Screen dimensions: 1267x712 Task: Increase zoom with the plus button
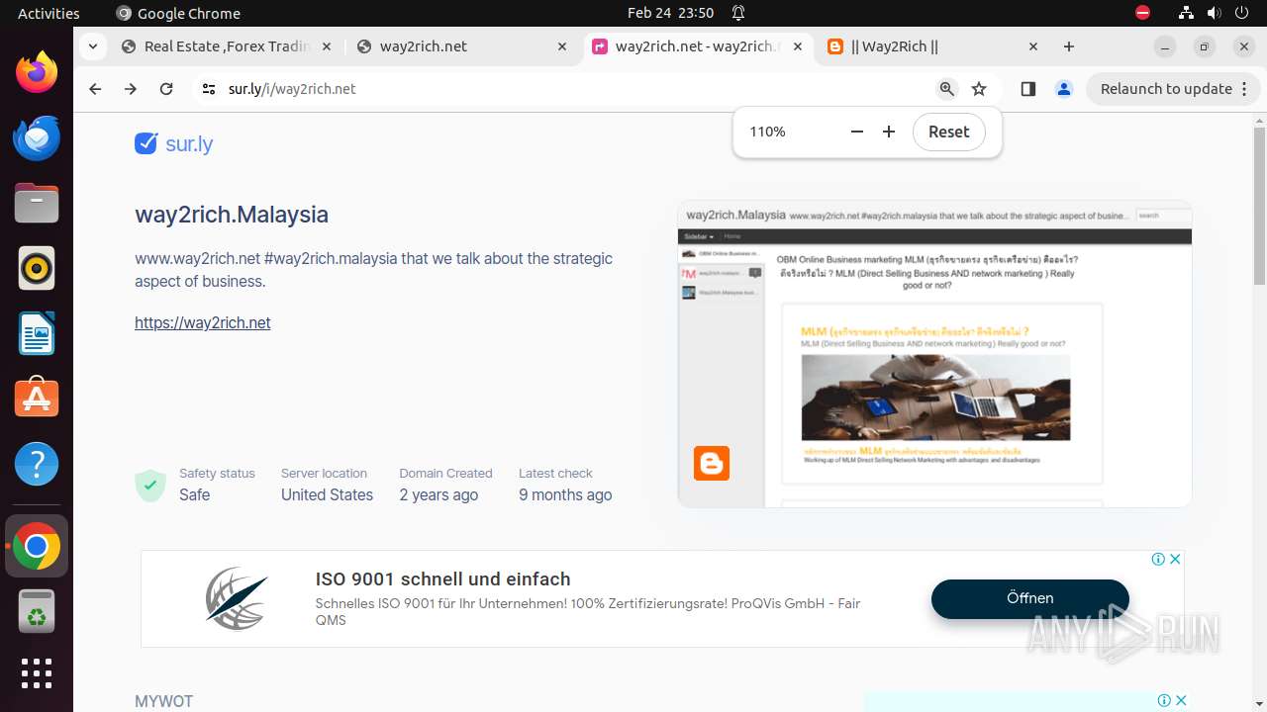pyautogui.click(x=889, y=132)
